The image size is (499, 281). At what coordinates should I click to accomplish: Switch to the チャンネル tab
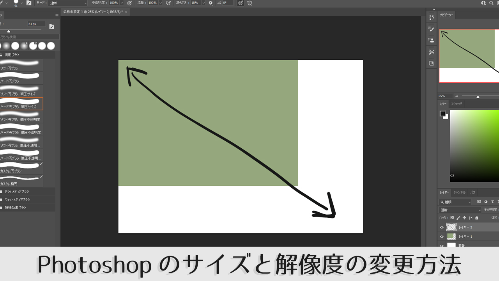pyautogui.click(x=459, y=192)
